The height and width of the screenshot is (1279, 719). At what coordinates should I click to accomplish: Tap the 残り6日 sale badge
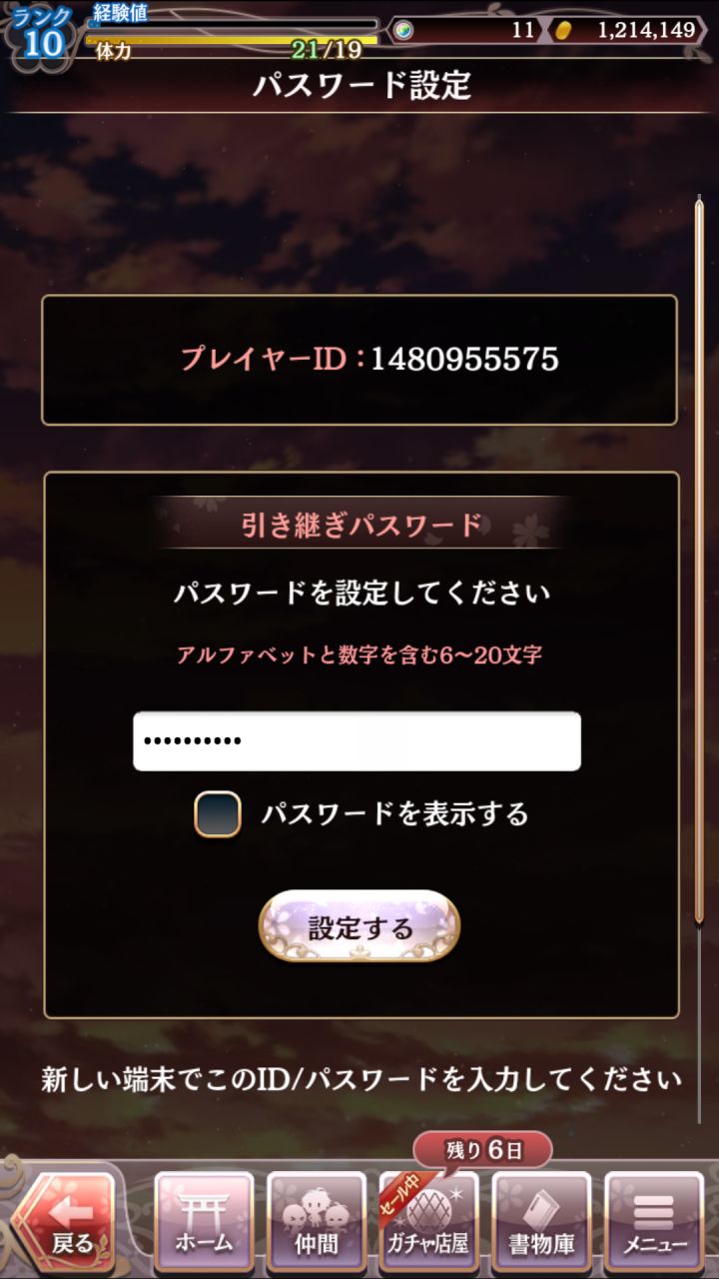click(x=481, y=1150)
